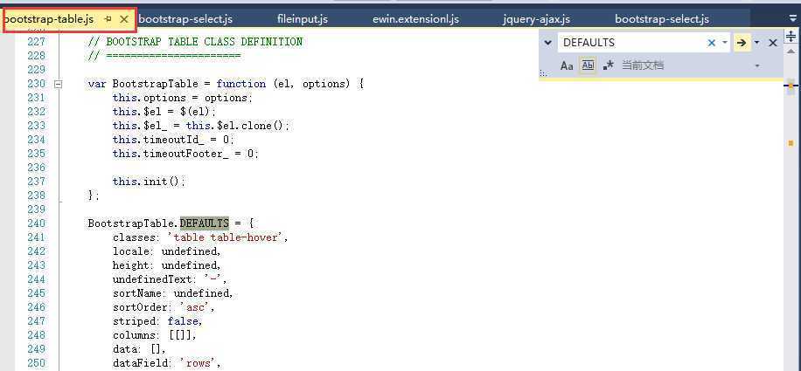The height and width of the screenshot is (371, 801).
Task: Click the 'undefinedText' option line
Action: 170,279
